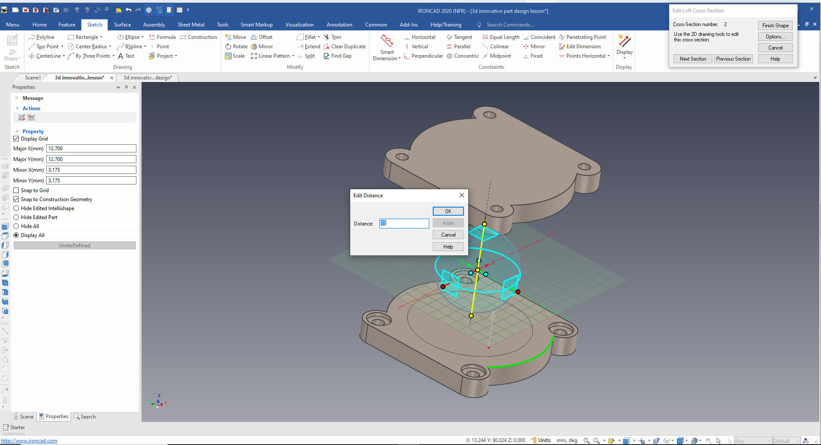Click the Offset modify tool
Screen dimensions: 821x445
point(261,37)
